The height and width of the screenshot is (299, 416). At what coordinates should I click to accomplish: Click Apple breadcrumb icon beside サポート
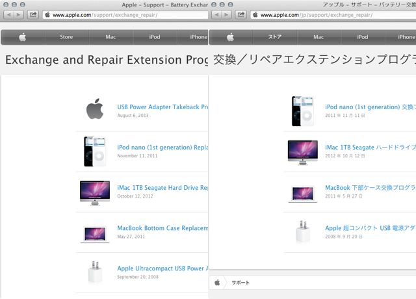pos(217,283)
